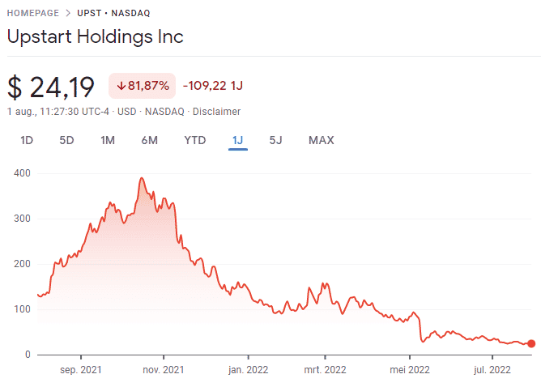Click the $ 24,19 stock price
The height and width of the screenshot is (387, 541).
[51, 87]
